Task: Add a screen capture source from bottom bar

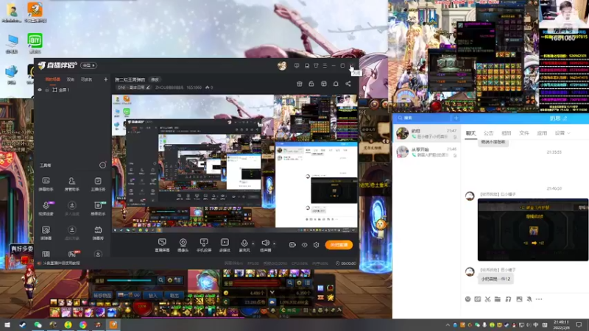Action: coord(162,245)
